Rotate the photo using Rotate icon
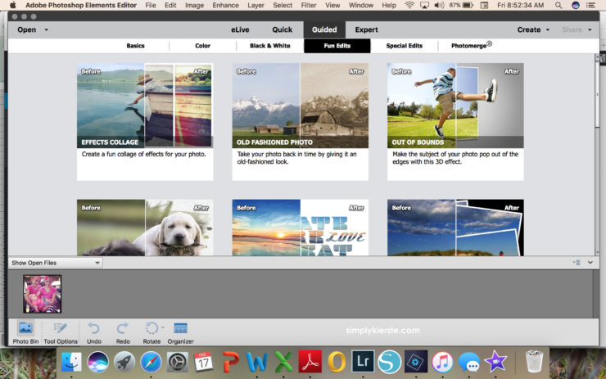Image resolution: width=606 pixels, height=379 pixels. click(x=151, y=328)
